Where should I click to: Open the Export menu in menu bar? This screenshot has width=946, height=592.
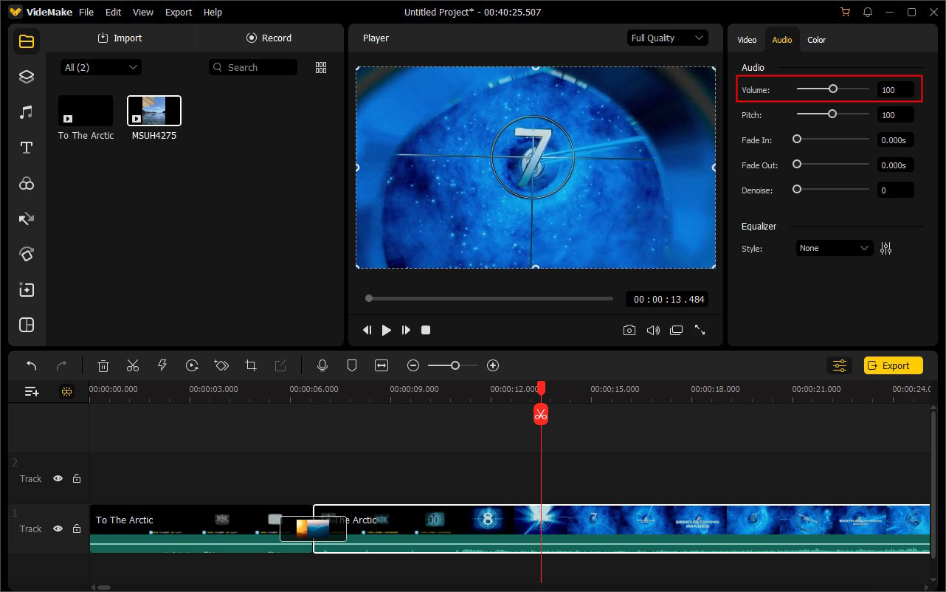[178, 13]
